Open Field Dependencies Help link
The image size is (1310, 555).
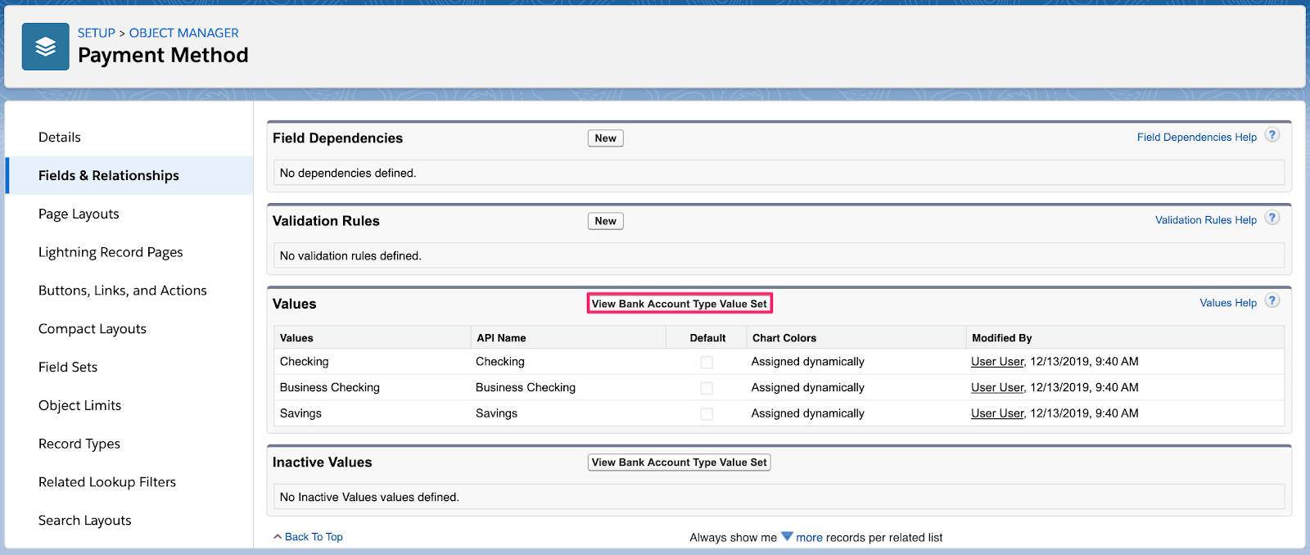(x=1197, y=138)
